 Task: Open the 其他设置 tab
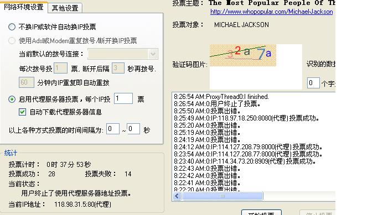click(x=65, y=8)
